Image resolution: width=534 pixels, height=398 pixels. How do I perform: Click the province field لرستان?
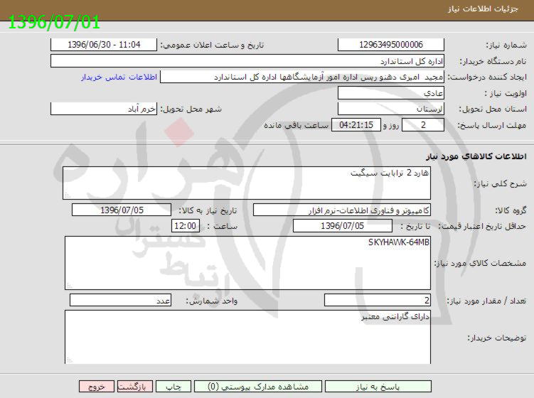(x=391, y=109)
